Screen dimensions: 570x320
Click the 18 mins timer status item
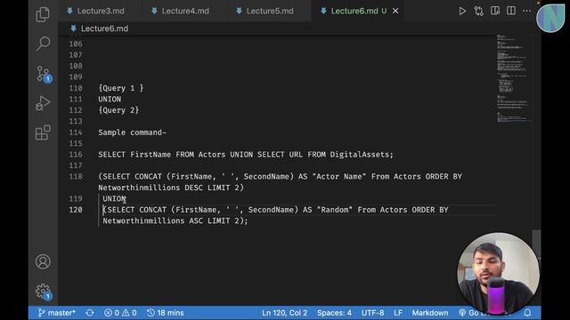pyautogui.click(x=166, y=313)
